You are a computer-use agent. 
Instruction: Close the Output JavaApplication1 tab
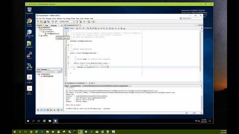(x=130, y=86)
